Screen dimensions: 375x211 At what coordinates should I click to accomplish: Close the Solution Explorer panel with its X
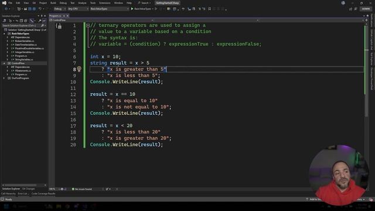click(45, 16)
